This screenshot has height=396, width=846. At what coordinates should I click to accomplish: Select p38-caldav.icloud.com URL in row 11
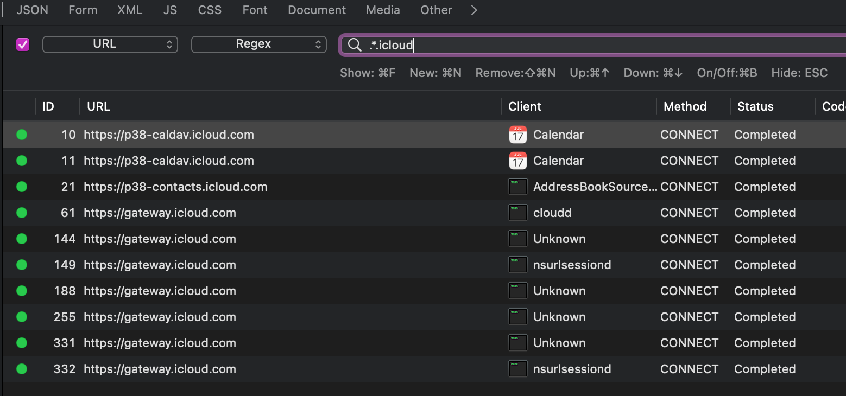[x=169, y=161]
